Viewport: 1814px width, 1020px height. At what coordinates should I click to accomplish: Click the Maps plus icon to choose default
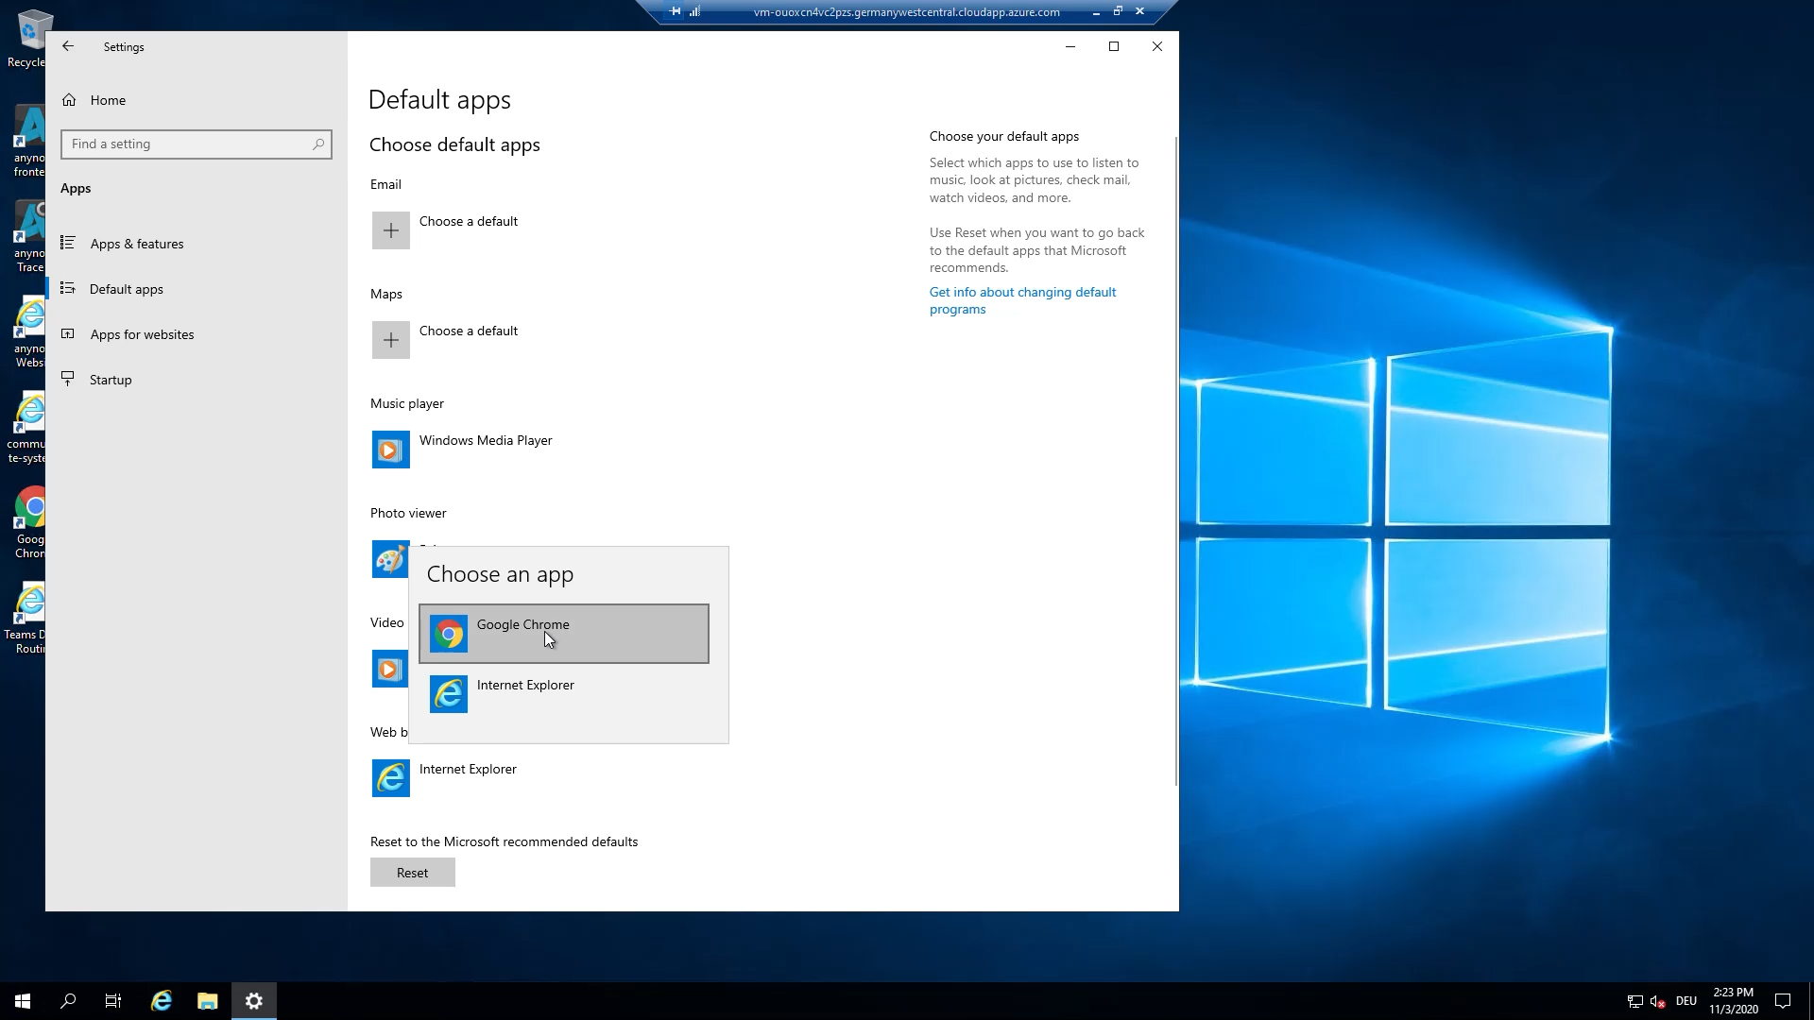tap(391, 340)
